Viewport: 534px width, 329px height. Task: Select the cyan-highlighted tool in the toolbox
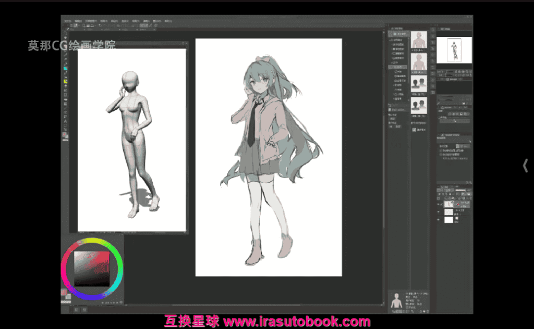pos(65,68)
